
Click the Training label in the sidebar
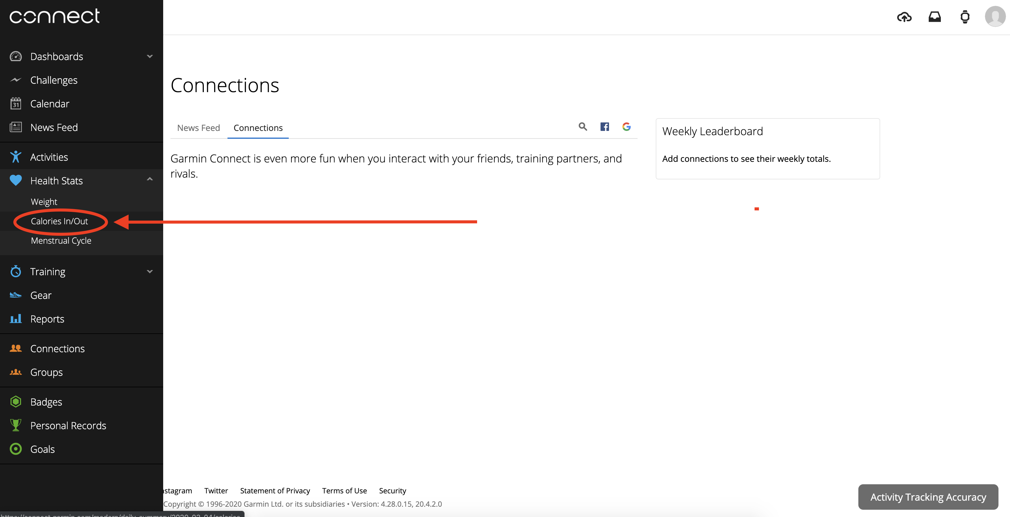click(x=48, y=272)
